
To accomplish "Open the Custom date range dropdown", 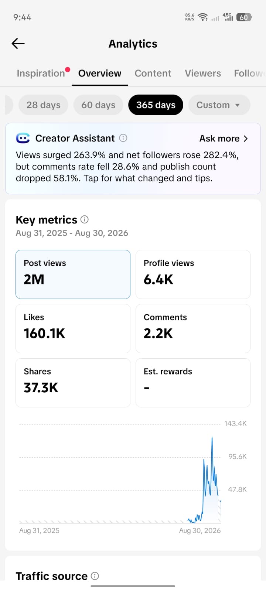I will 219,105.
